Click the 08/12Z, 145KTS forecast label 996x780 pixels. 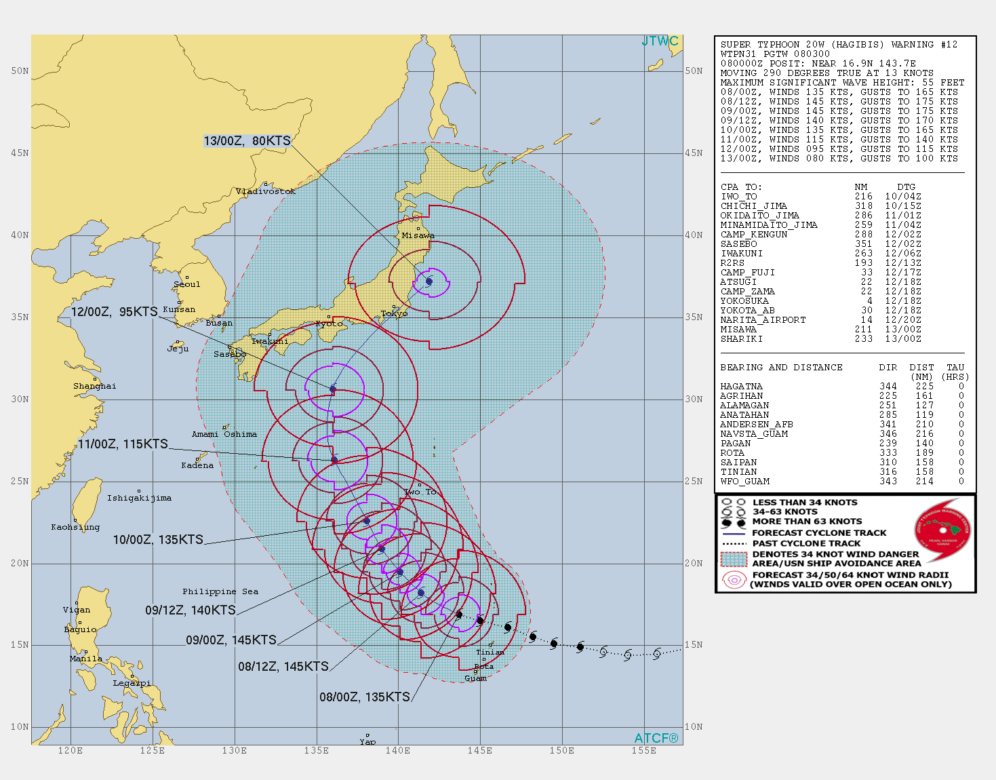(x=283, y=667)
